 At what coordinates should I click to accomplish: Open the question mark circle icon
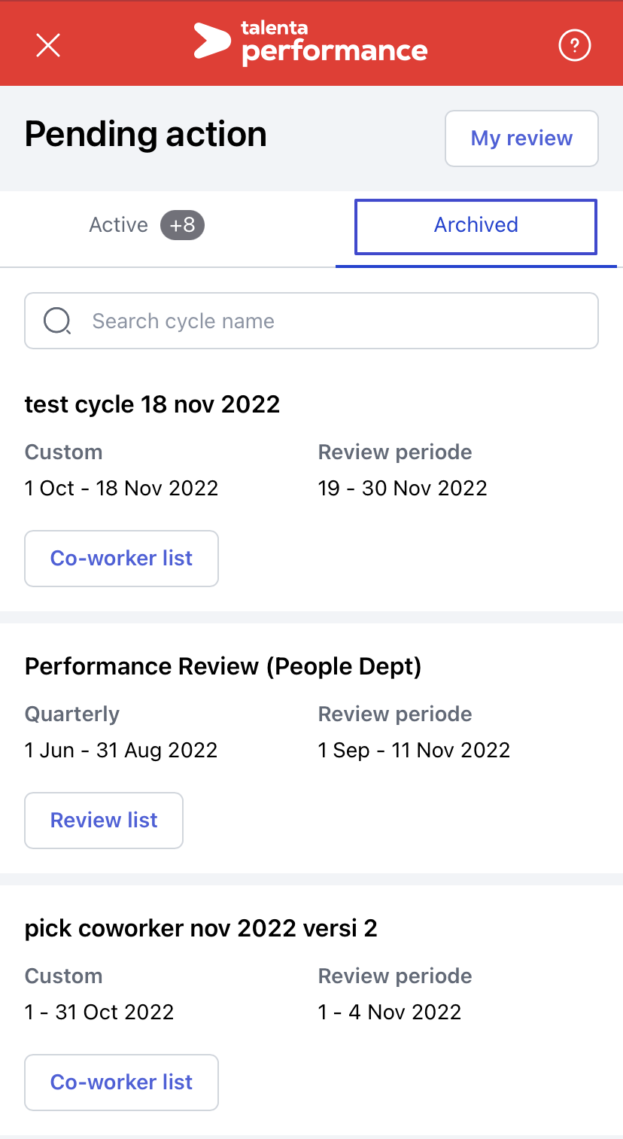point(574,45)
